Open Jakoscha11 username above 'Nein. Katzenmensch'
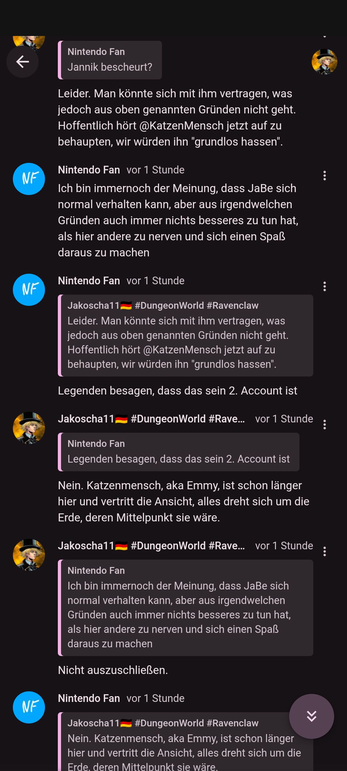Screen dimensions: 347x771 tap(151, 419)
